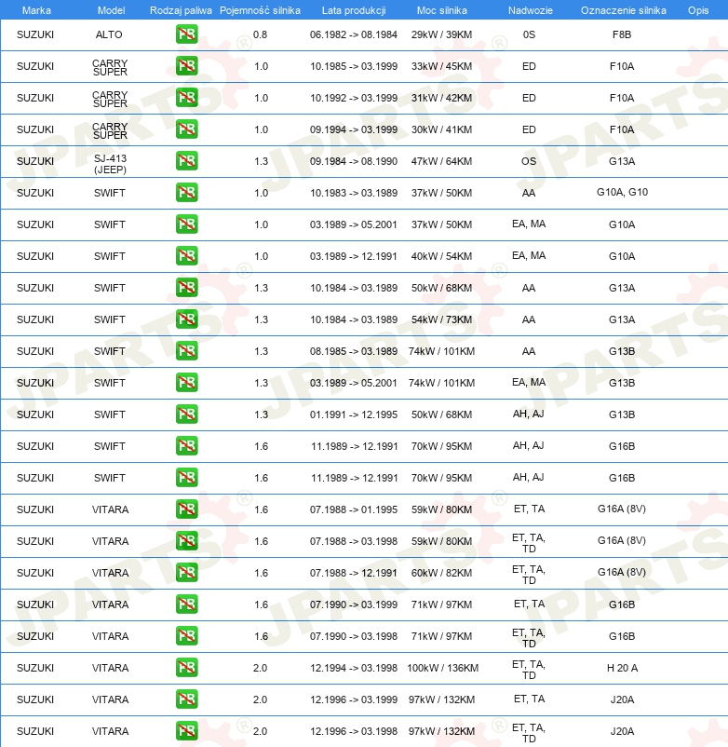728x747 pixels.
Task: Click the date range 07.1990 -> 03.1998
Action: pos(353,636)
